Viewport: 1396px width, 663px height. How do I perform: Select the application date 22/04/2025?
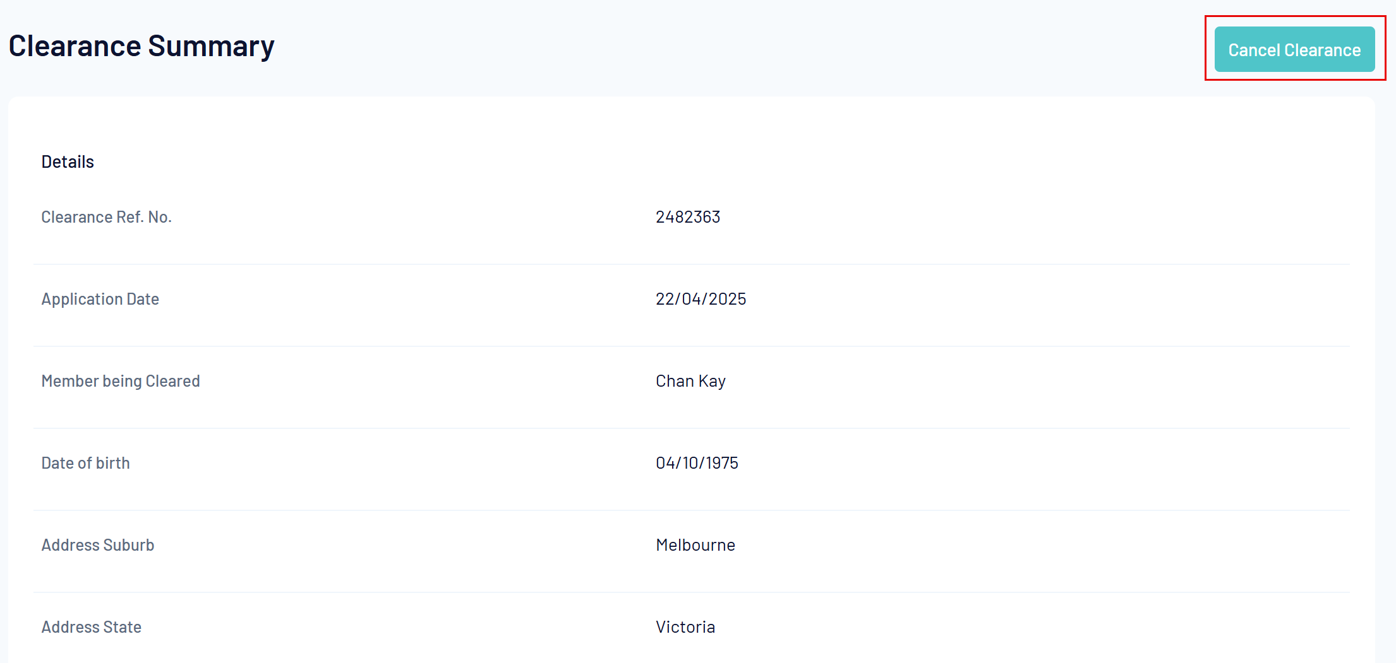[701, 299]
